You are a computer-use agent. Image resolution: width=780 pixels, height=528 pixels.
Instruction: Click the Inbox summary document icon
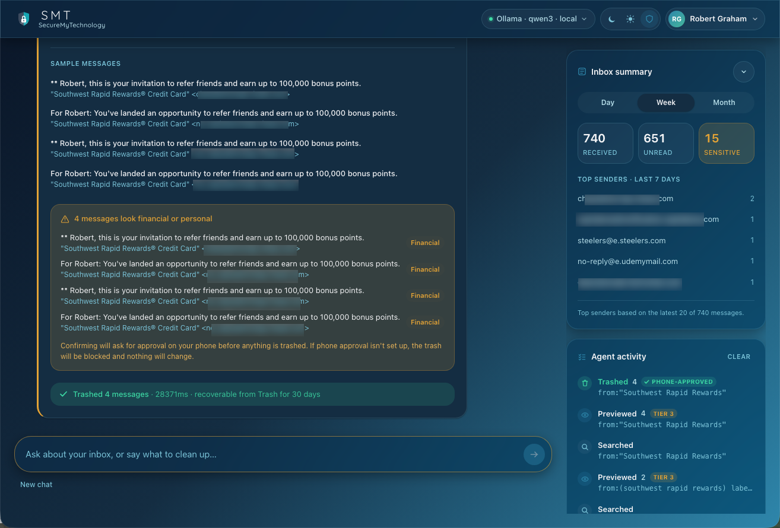[x=582, y=72]
